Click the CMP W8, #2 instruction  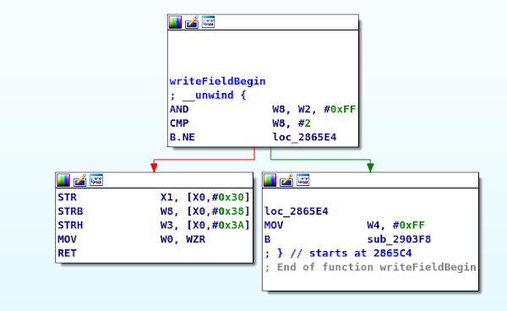[x=240, y=123]
